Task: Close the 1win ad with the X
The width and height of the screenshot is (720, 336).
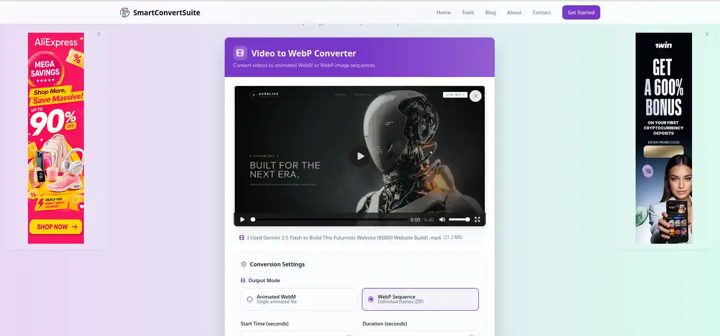Action: [x=707, y=34]
